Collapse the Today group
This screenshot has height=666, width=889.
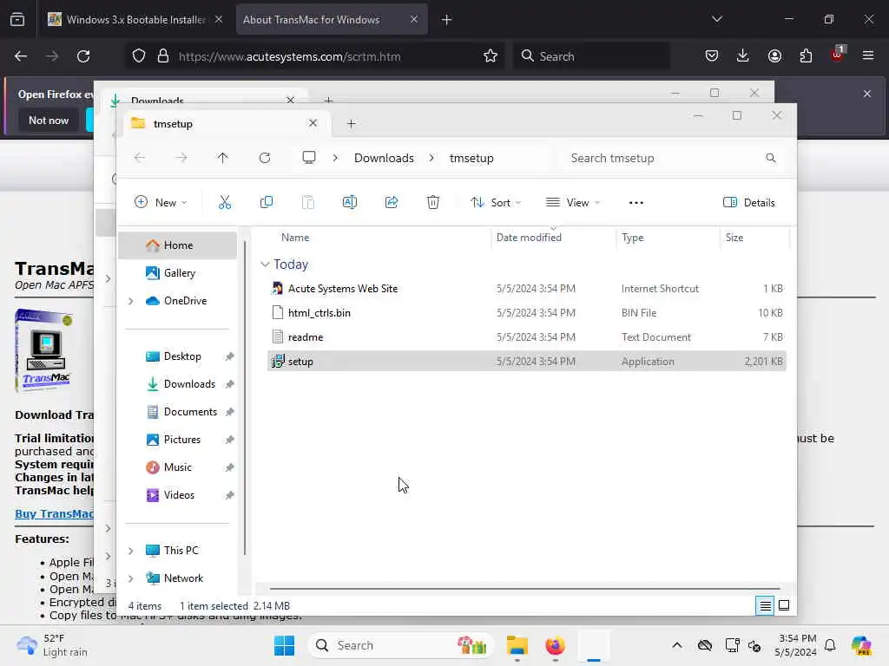pyautogui.click(x=265, y=264)
